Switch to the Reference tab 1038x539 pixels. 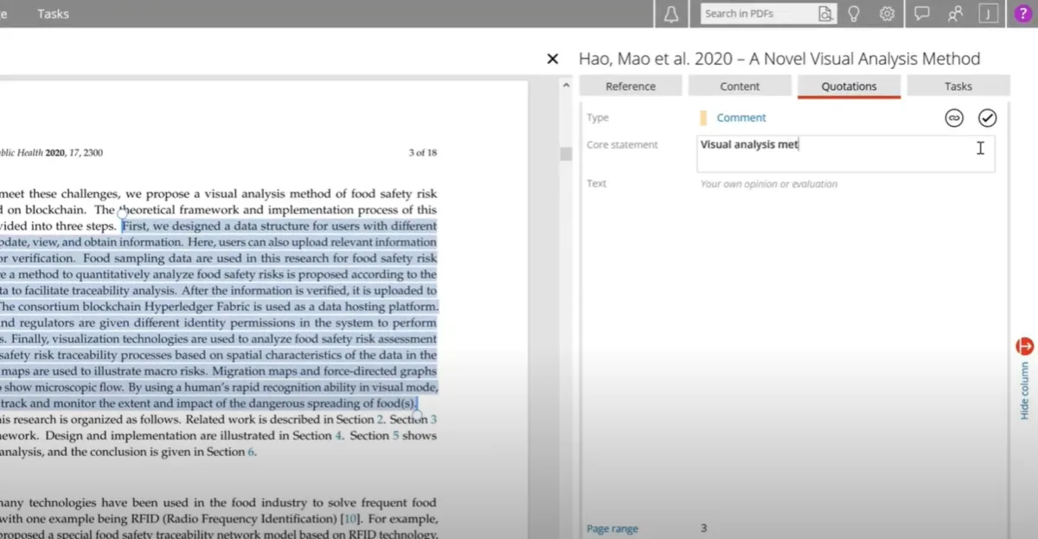(631, 86)
